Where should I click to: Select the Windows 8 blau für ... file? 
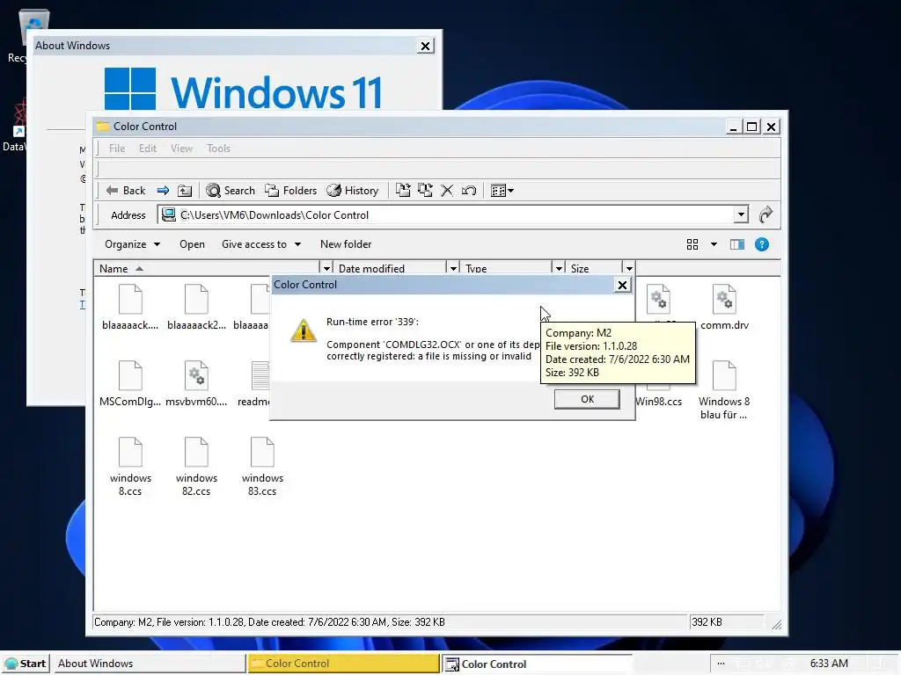click(724, 390)
